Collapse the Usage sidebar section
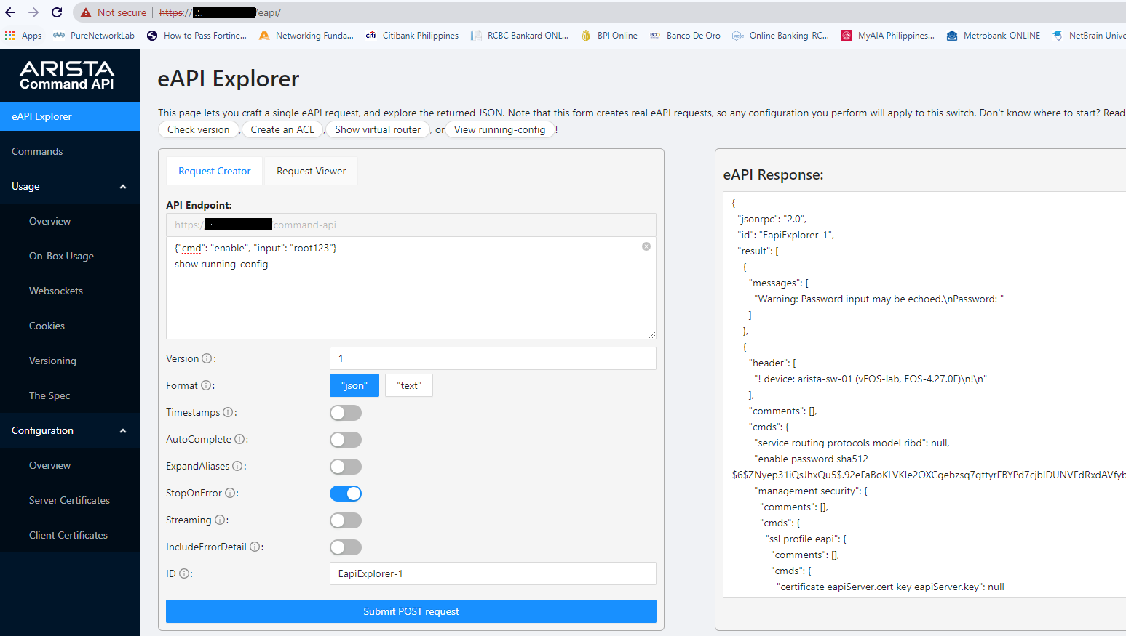This screenshot has width=1126, height=636. pyautogui.click(x=70, y=186)
